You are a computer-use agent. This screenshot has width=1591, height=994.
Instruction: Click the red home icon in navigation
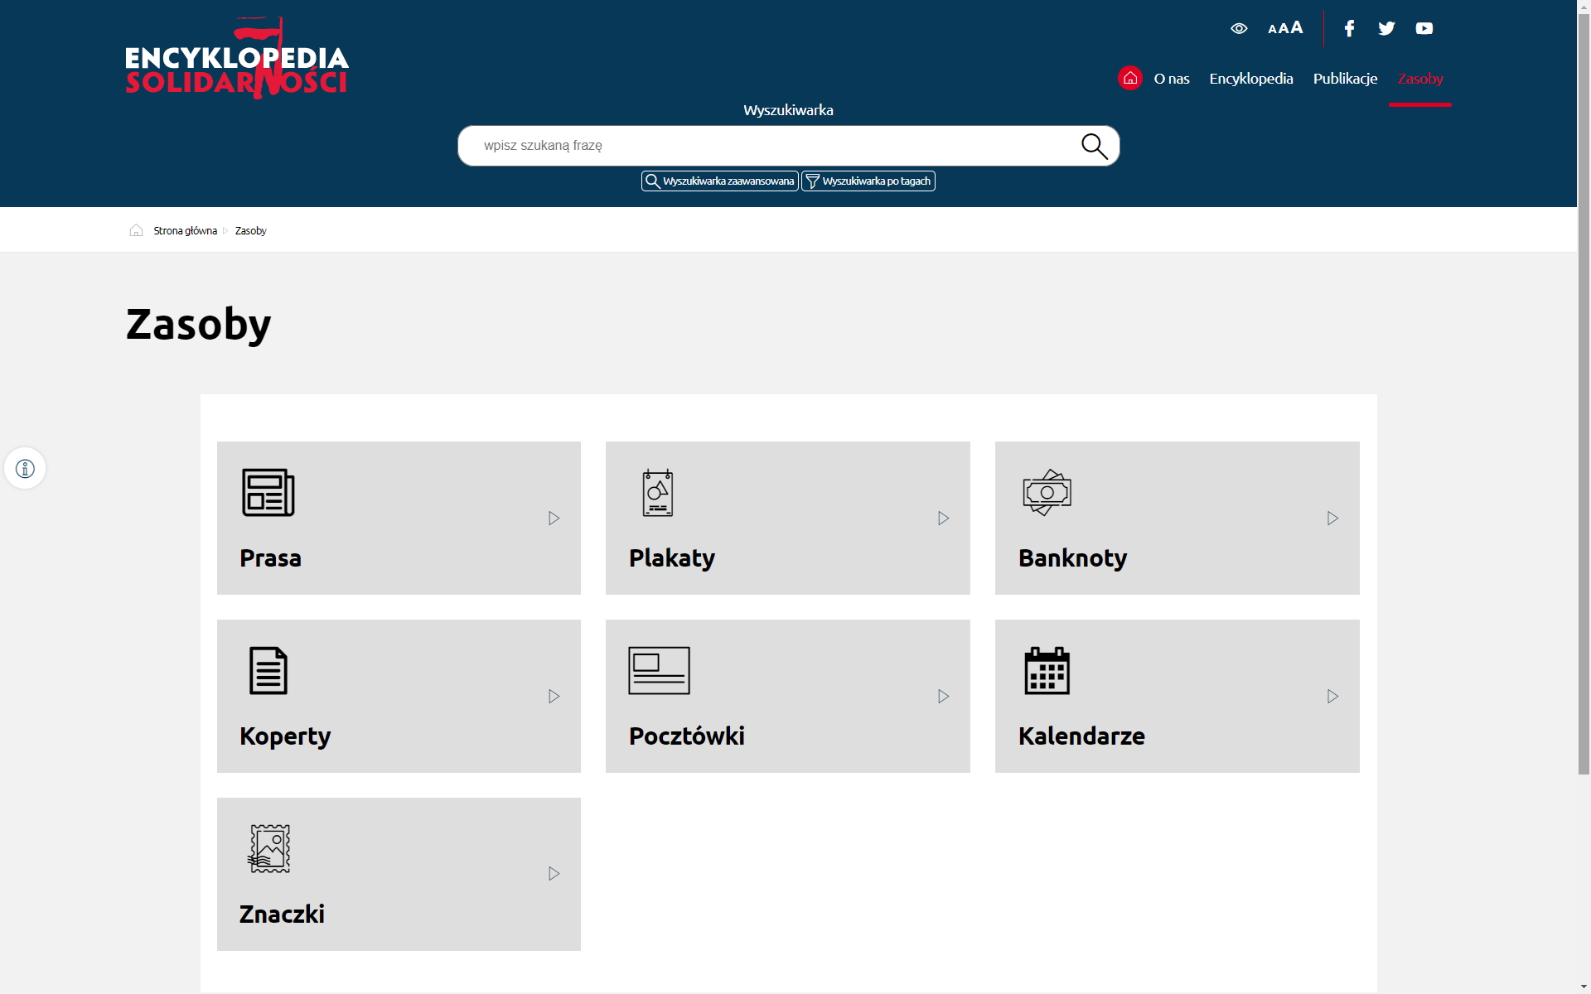click(x=1129, y=78)
